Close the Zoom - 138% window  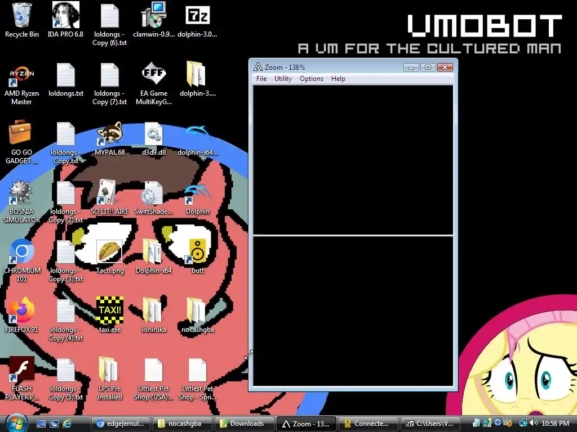pos(445,67)
